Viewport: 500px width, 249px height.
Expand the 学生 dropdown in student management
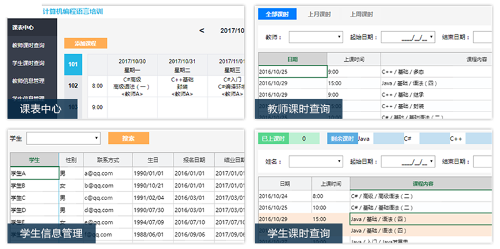click(x=63, y=139)
